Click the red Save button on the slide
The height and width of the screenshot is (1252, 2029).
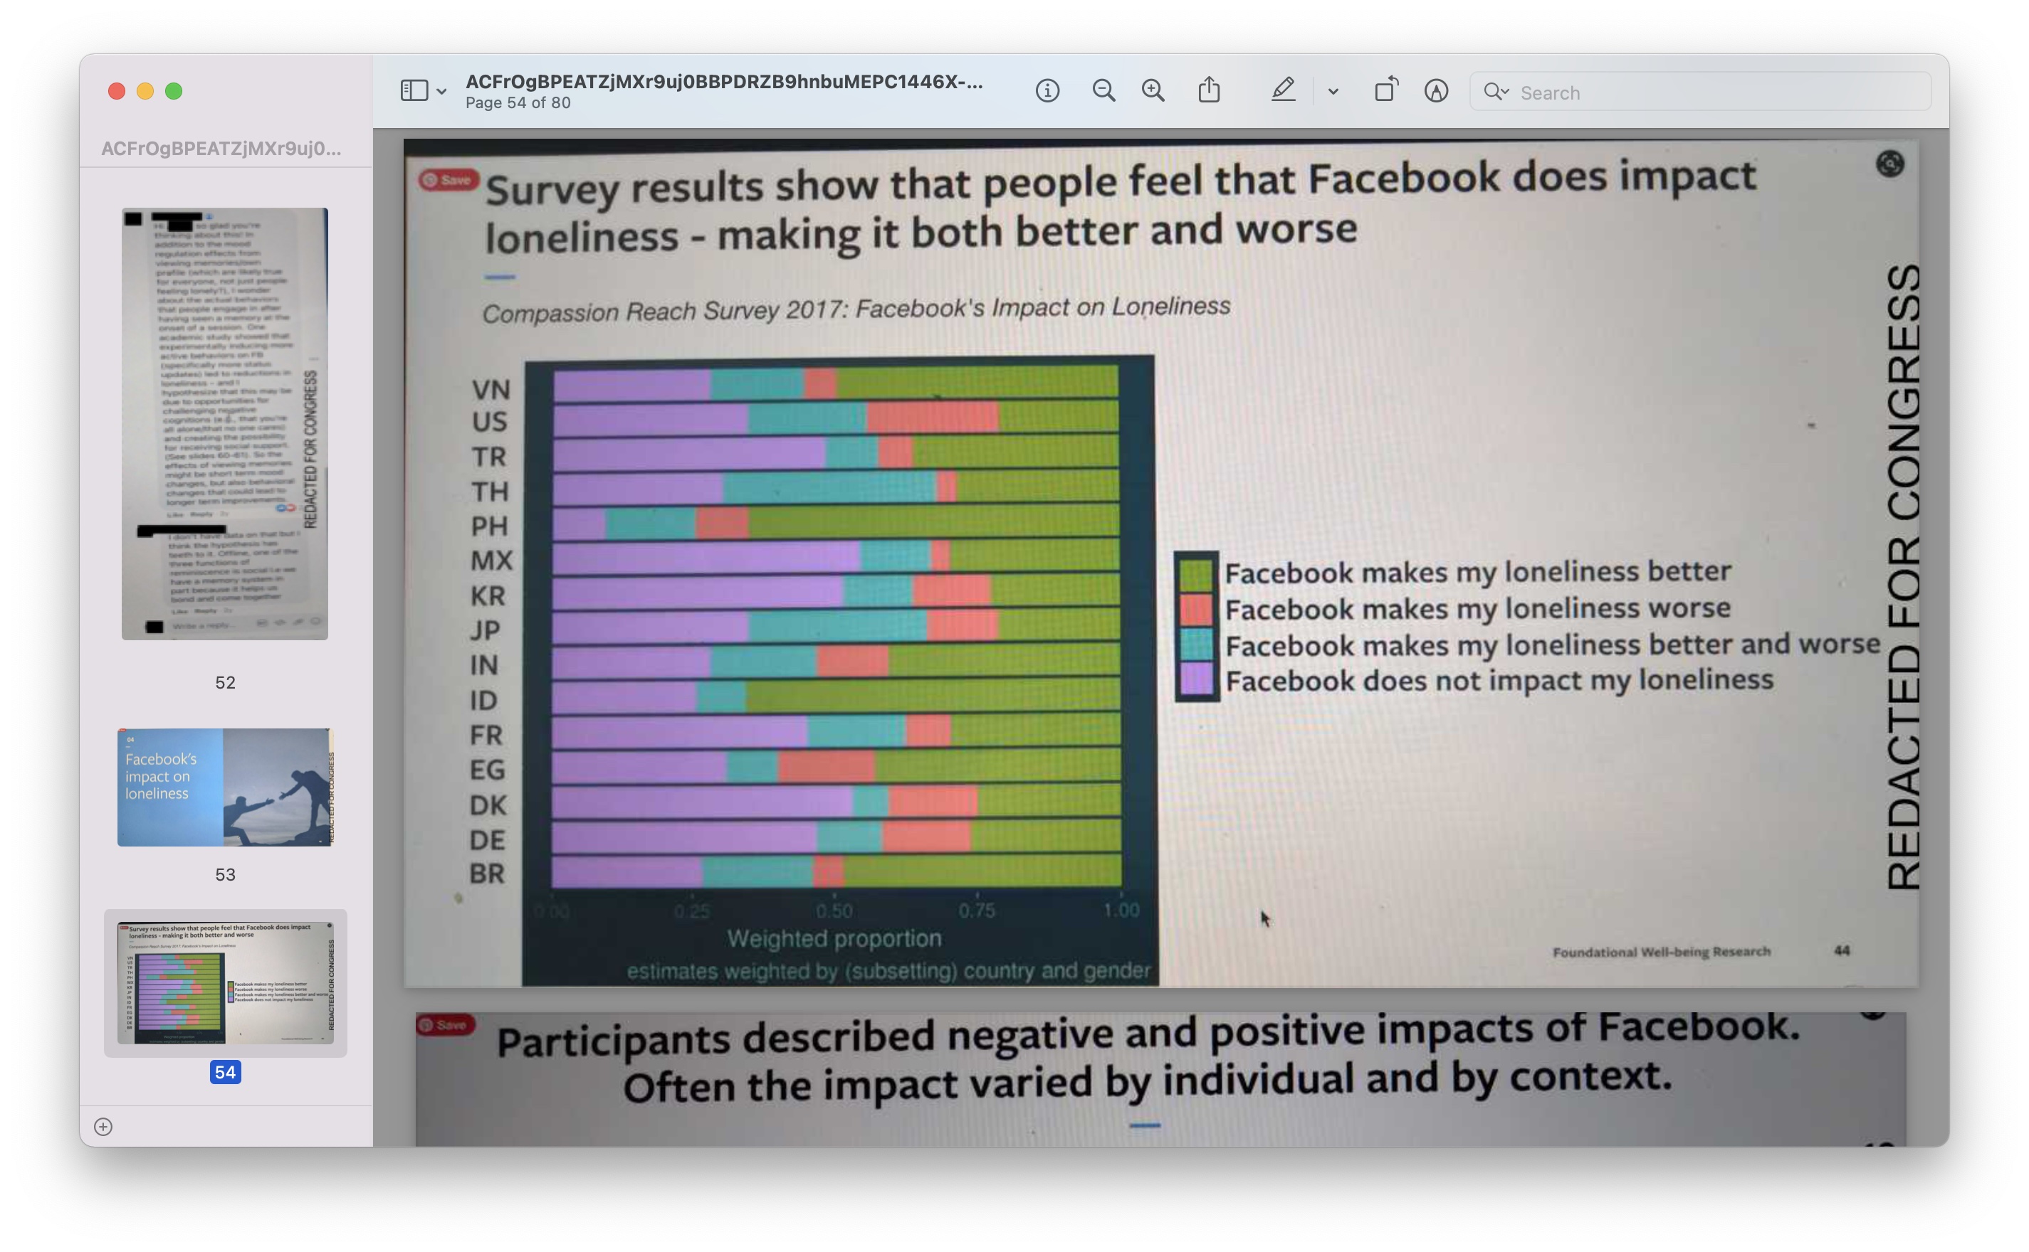click(449, 180)
